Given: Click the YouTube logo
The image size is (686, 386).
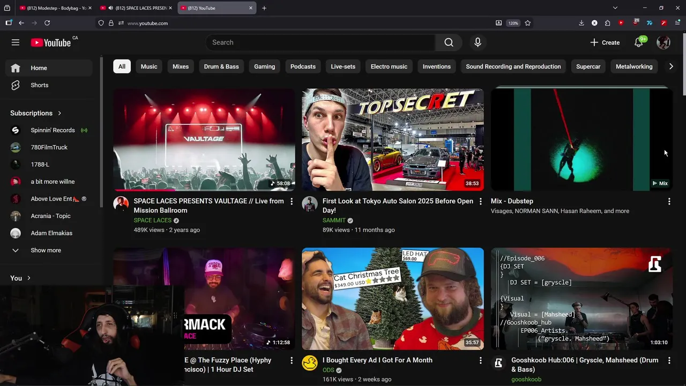Looking at the screenshot, I should tap(50, 42).
